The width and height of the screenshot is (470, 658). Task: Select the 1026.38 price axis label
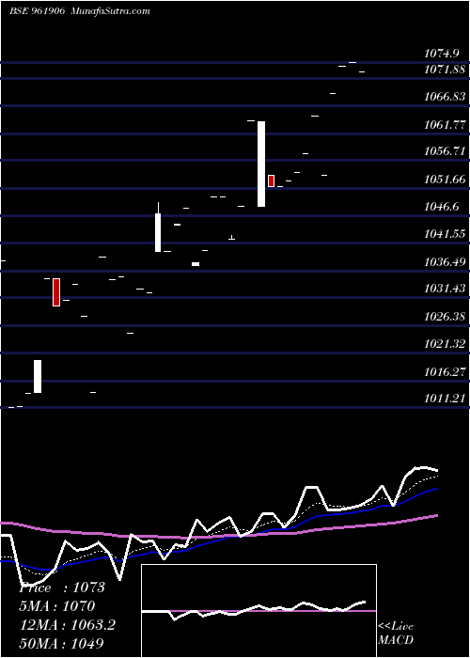[445, 316]
